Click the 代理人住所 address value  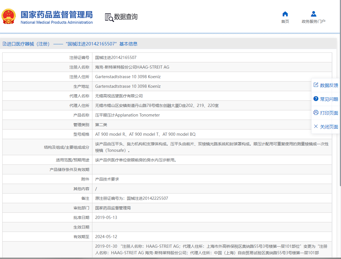[x=157, y=106]
